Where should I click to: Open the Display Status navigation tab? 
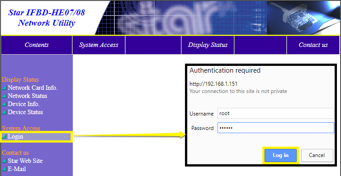click(x=208, y=45)
